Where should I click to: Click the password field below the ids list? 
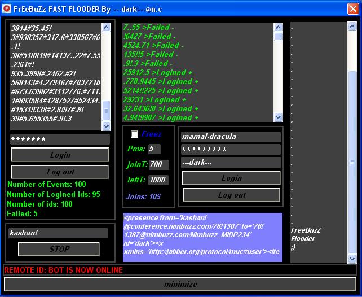[x=60, y=139]
